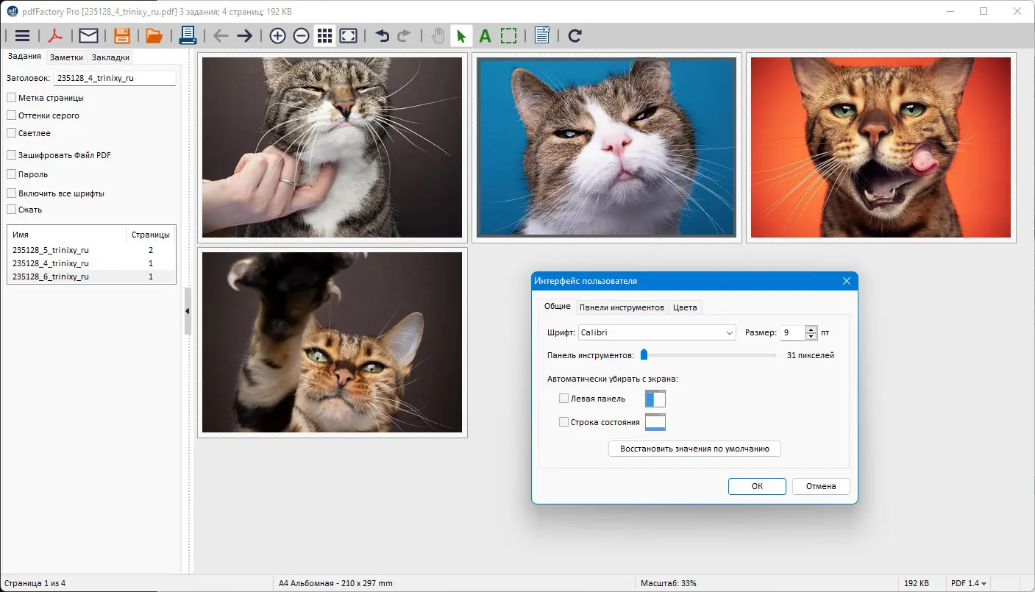Confirm the dialog with ОК
Image resolution: width=1035 pixels, height=592 pixels.
coord(757,486)
